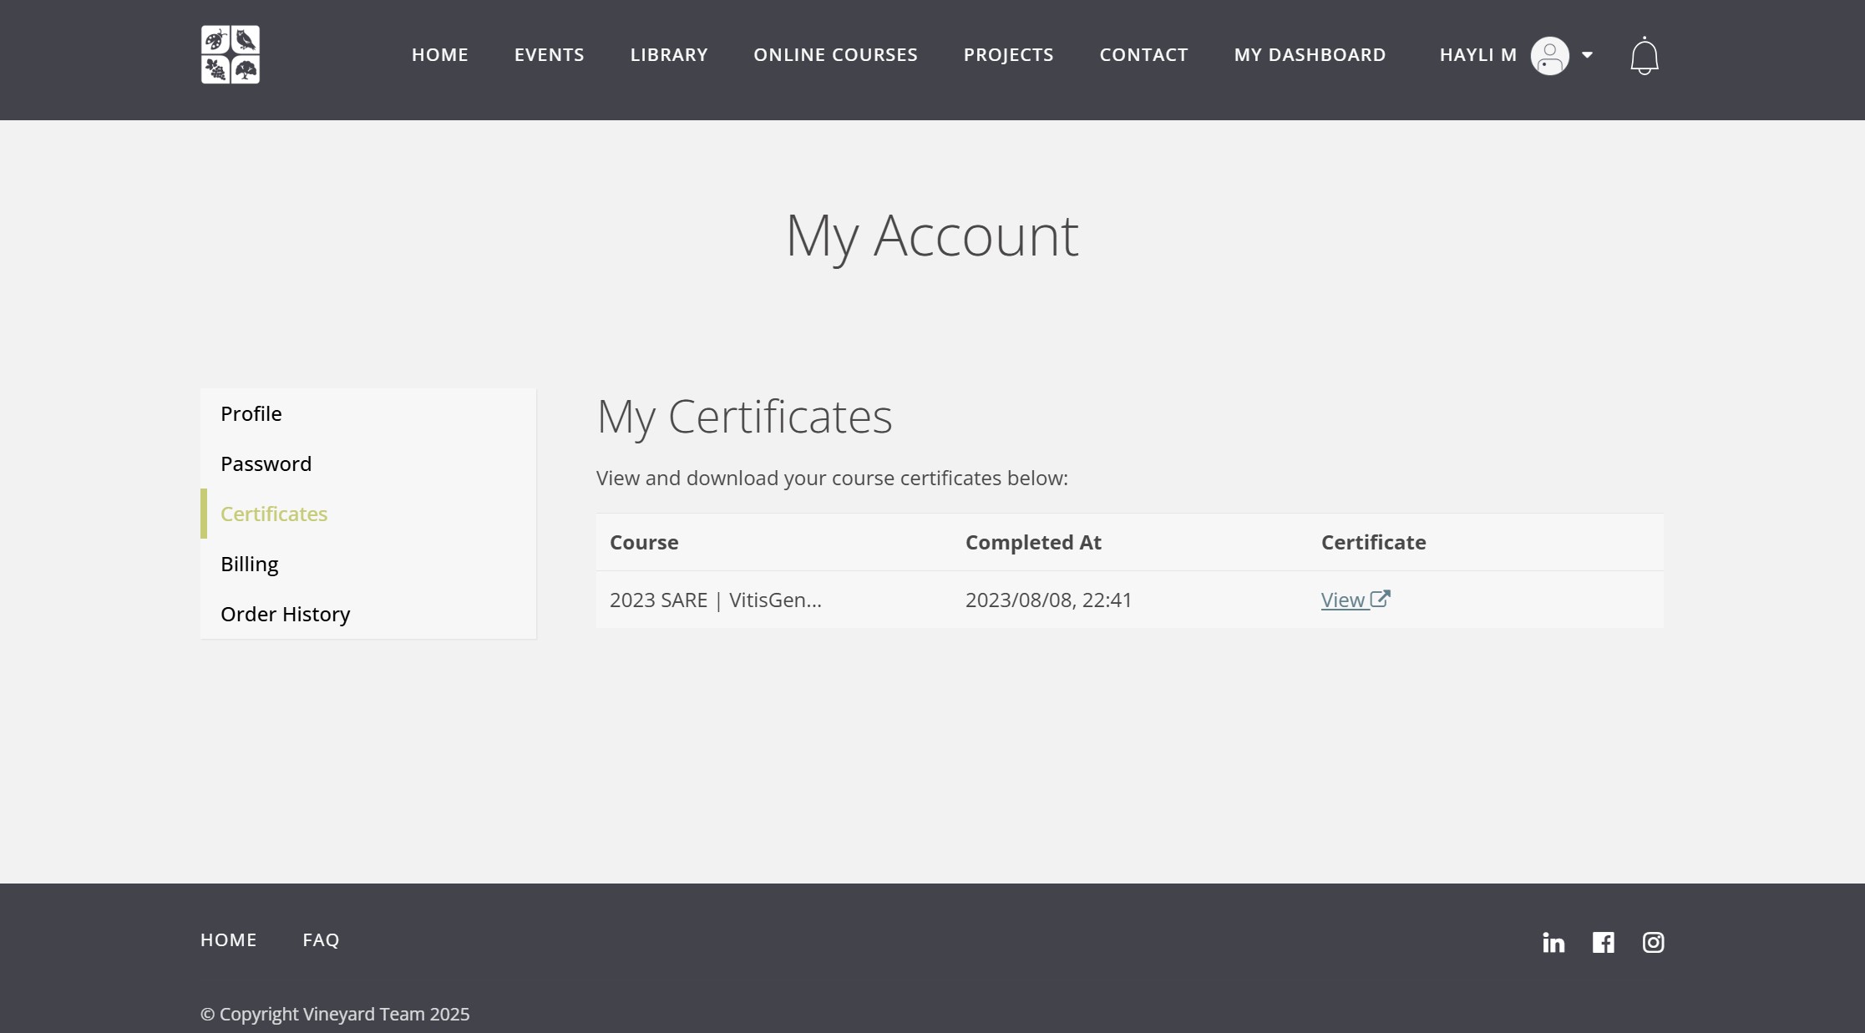Open Order History section
The height and width of the screenshot is (1033, 1865).
click(x=285, y=614)
